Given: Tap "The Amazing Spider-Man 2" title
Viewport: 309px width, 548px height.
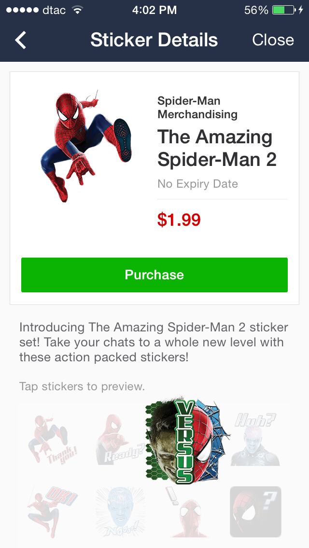Looking at the screenshot, I should click(x=217, y=148).
